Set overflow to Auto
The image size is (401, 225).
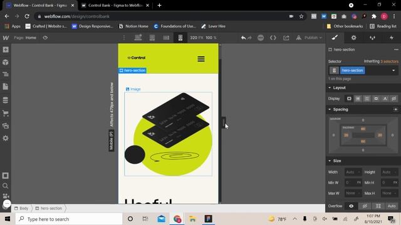click(392, 206)
